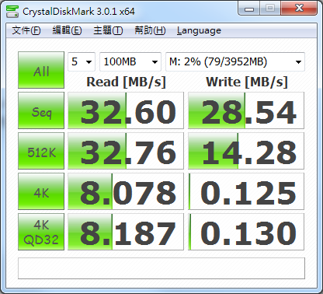Open the test size dropdown showing 100MB

click(130, 61)
